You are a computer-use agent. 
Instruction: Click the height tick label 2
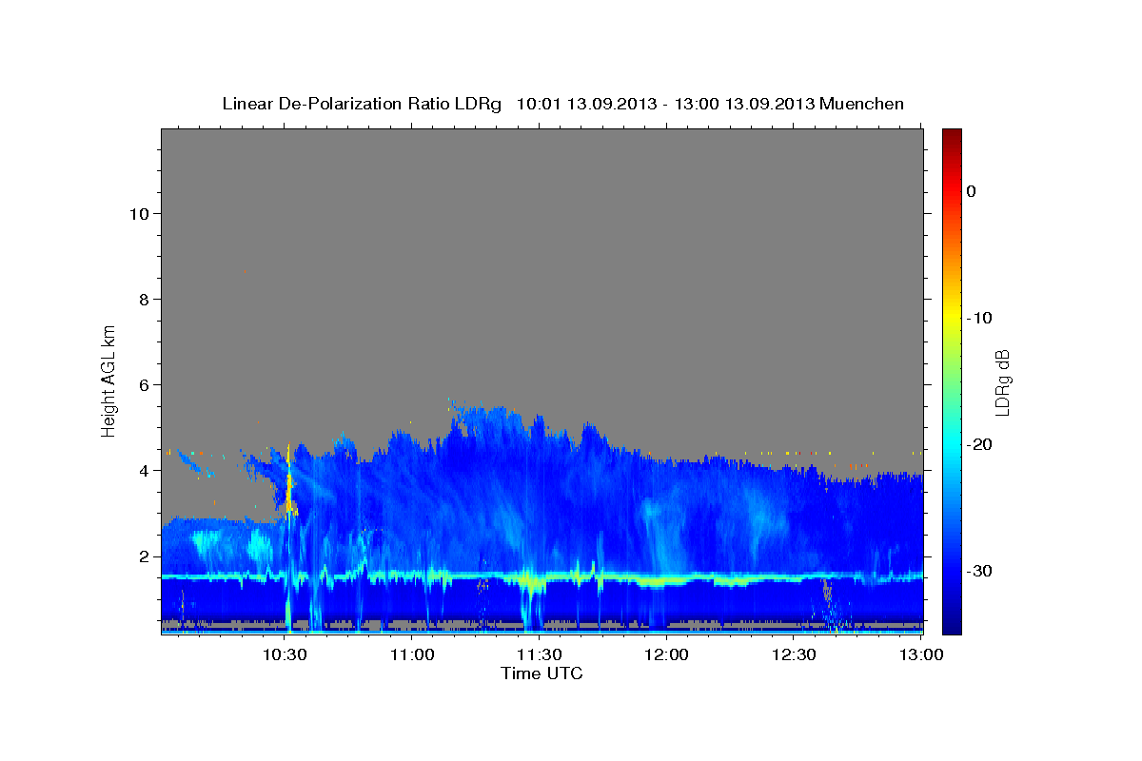pyautogui.click(x=142, y=556)
